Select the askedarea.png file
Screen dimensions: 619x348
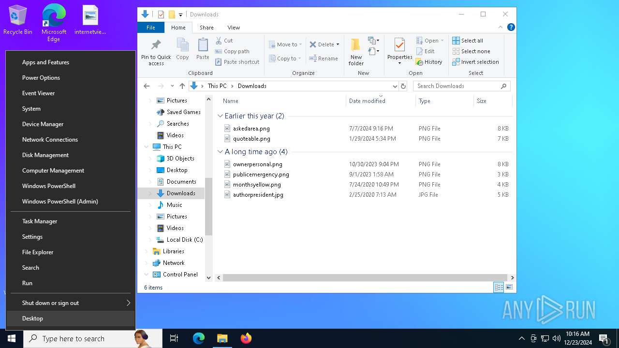pos(251,129)
